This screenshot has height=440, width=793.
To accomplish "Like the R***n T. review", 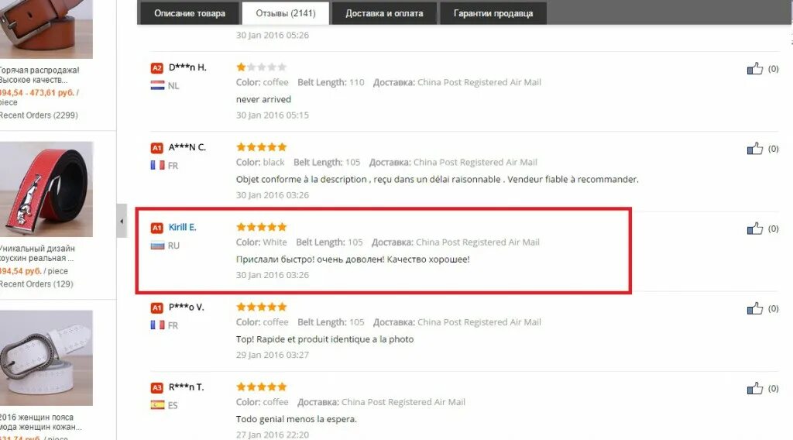I will tap(754, 388).
